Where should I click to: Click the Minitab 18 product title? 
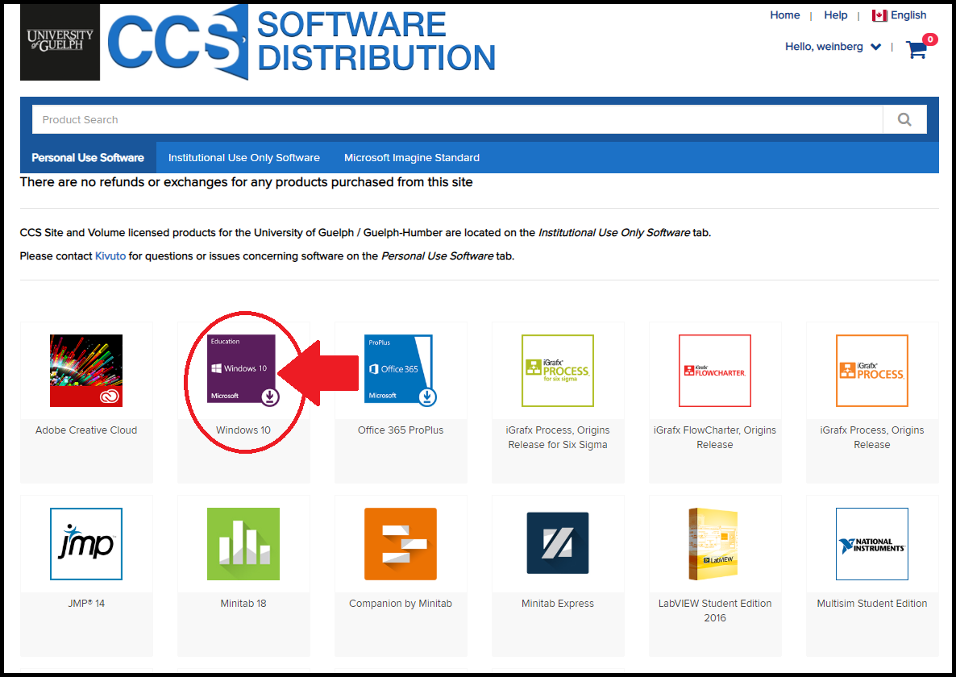tap(243, 604)
